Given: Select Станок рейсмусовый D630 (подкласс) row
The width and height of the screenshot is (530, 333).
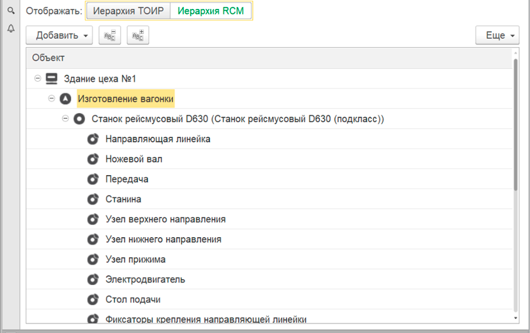Looking at the screenshot, I should coord(269,119).
